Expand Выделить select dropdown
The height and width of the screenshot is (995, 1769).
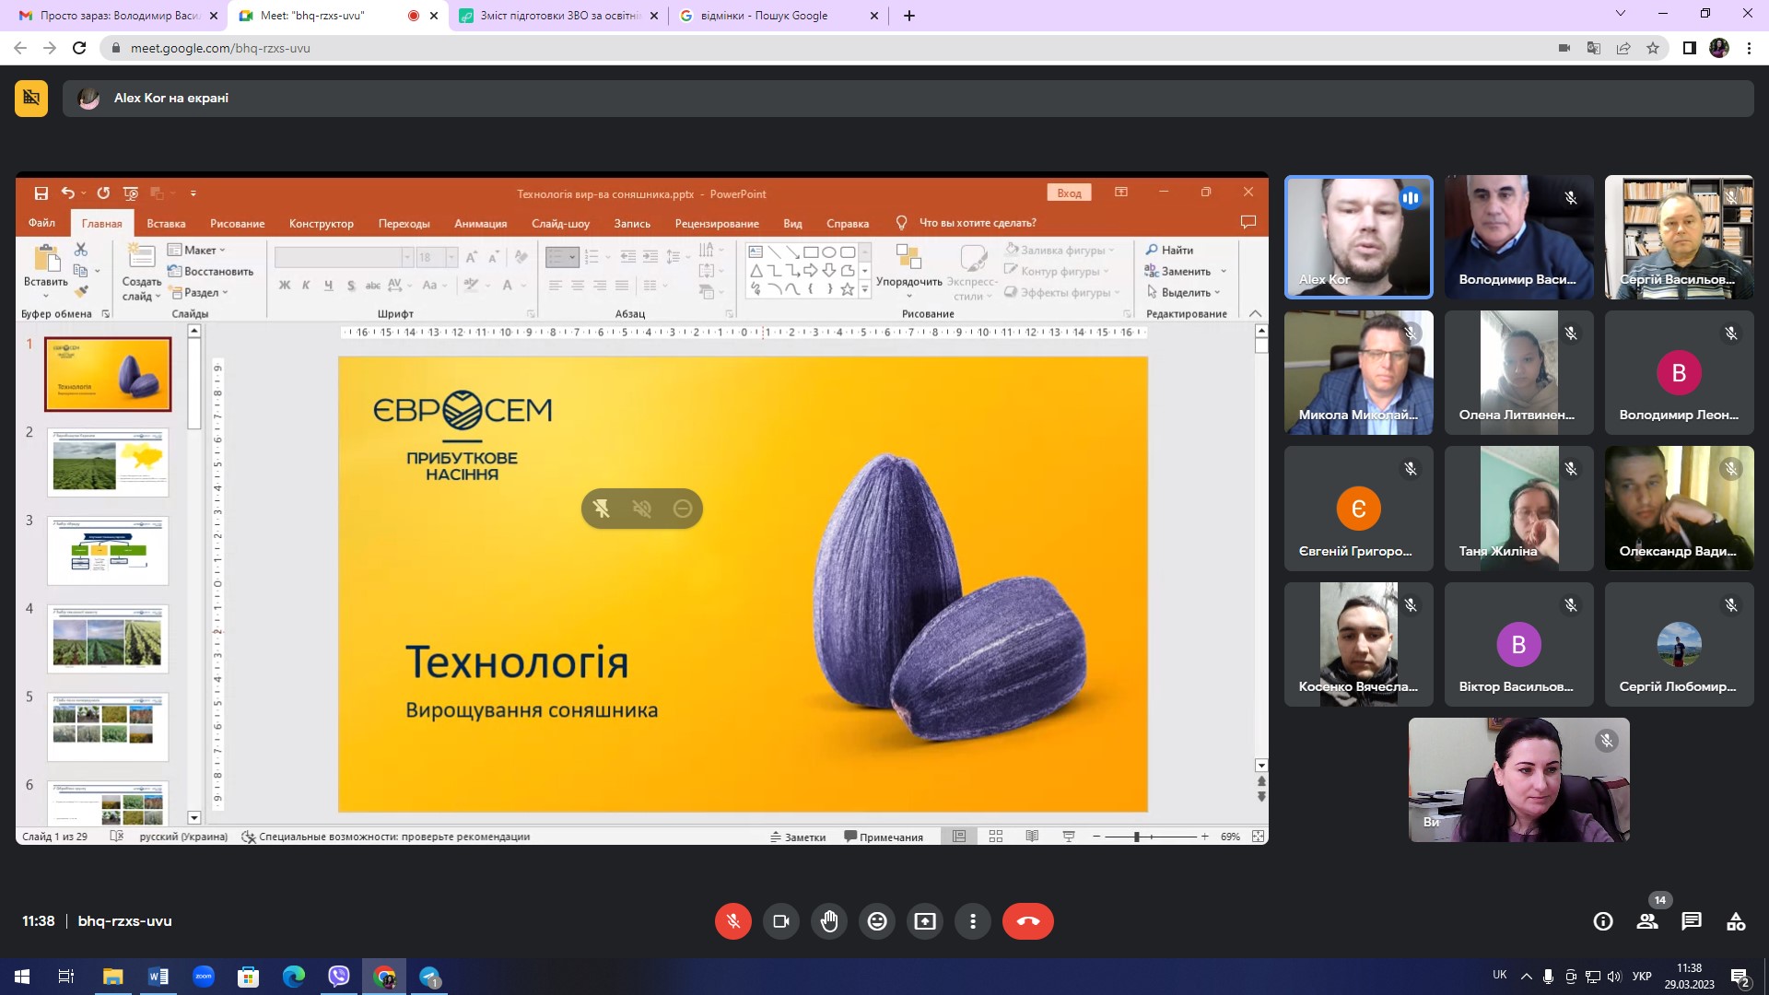pos(1184,292)
